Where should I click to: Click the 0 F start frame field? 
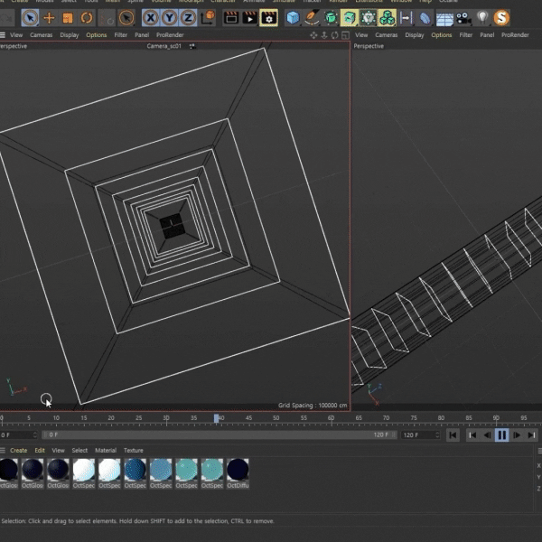[16, 435]
